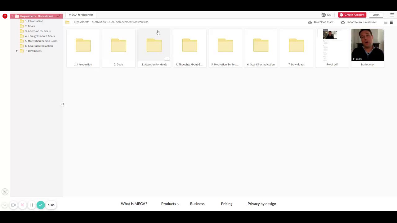Open the 3. Attention for Goals folder tile
The width and height of the screenshot is (397, 223).
(x=154, y=48)
